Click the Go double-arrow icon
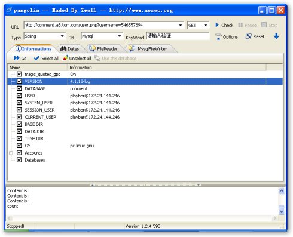This screenshot has width=293, height=237. tap(16, 58)
